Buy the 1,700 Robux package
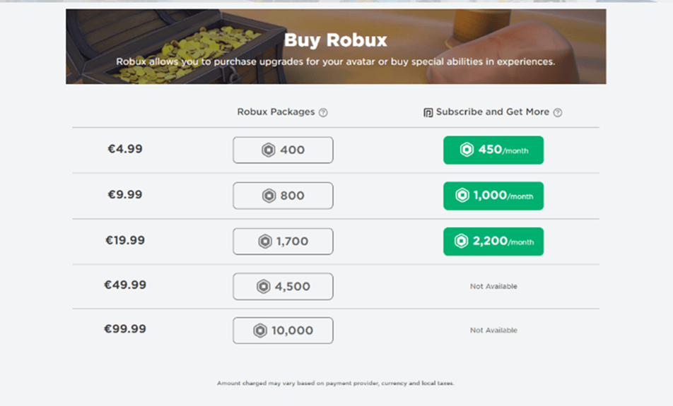673x406 pixels. (x=283, y=241)
